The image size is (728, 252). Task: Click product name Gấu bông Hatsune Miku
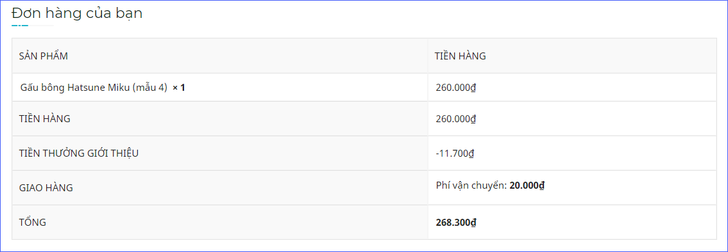94,87
